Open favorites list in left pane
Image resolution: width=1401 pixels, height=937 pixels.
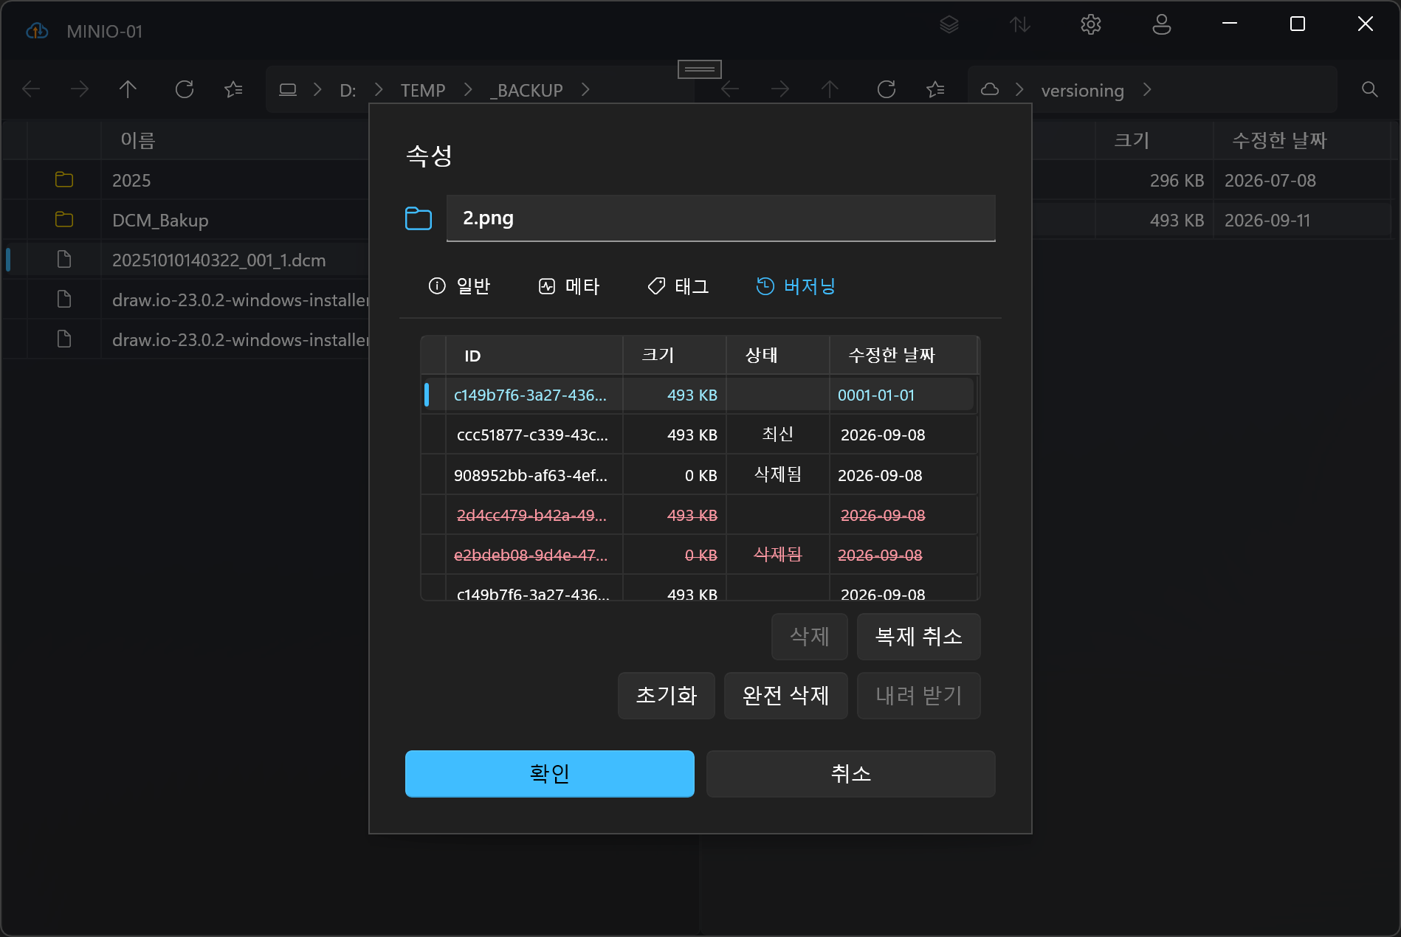233,89
